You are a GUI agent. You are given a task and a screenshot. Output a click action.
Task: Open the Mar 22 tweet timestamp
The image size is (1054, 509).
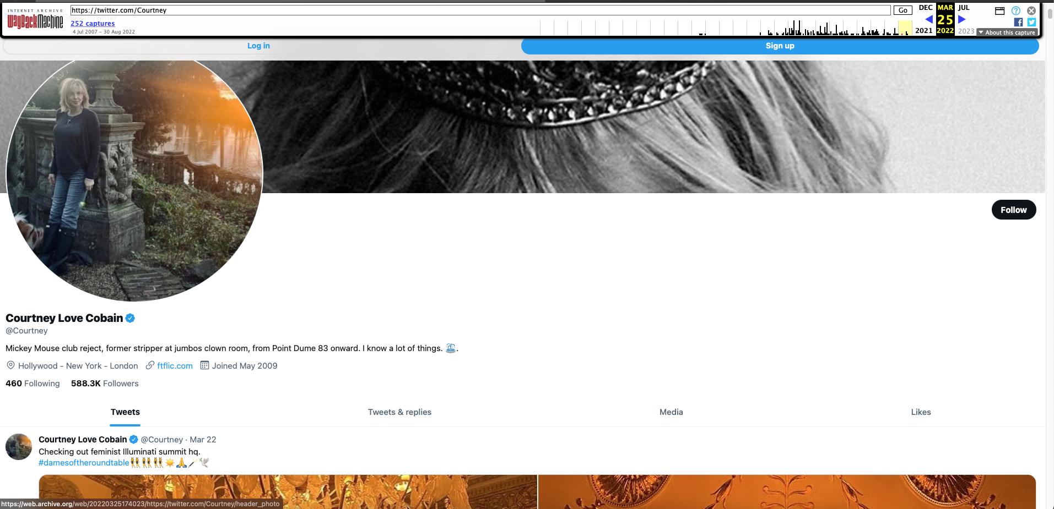203,440
